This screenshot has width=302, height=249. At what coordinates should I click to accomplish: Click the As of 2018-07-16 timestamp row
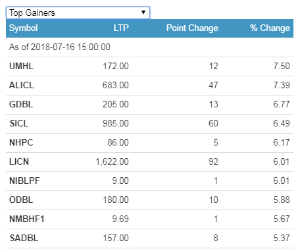pyautogui.click(x=149, y=47)
